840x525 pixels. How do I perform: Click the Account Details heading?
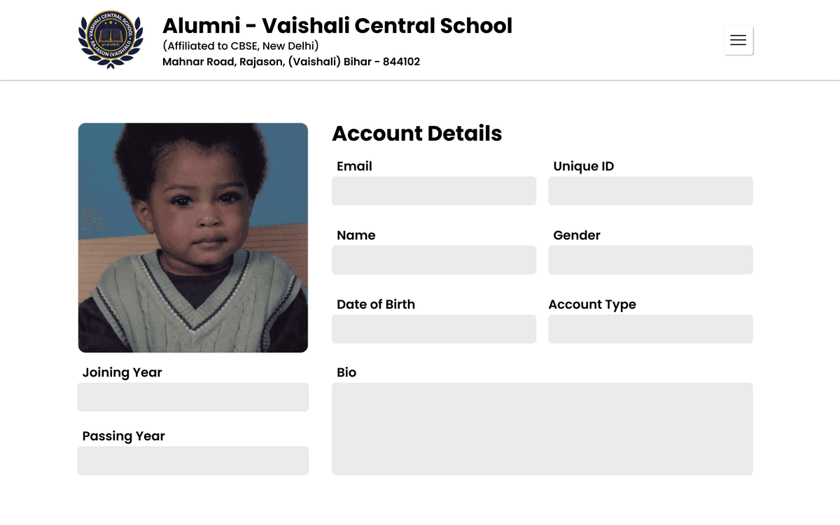click(x=417, y=133)
